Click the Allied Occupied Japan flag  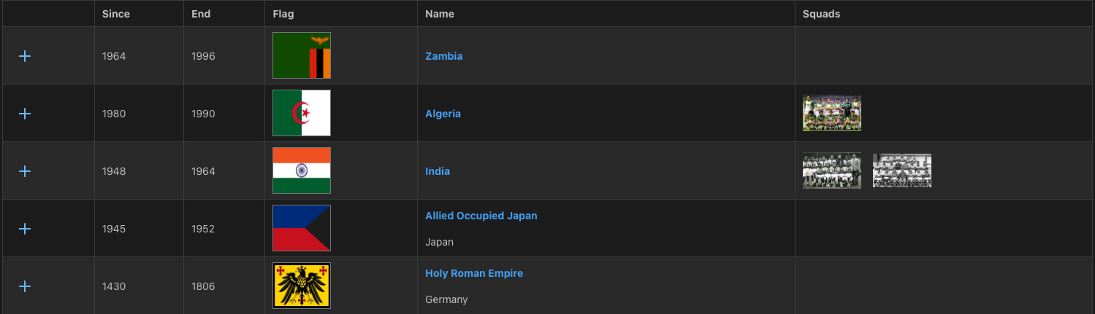coord(302,228)
